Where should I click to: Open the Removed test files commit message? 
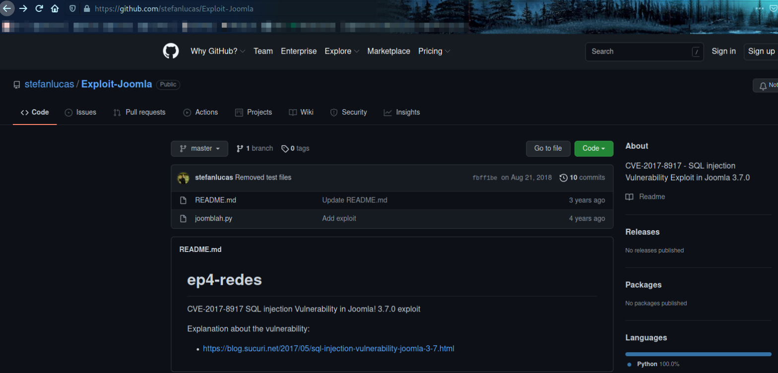pos(263,178)
